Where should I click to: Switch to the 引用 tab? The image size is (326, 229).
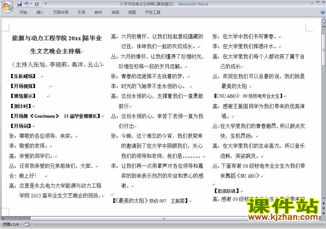click(x=81, y=12)
